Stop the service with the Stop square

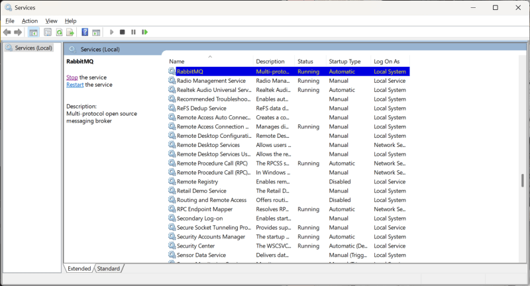[x=123, y=32]
